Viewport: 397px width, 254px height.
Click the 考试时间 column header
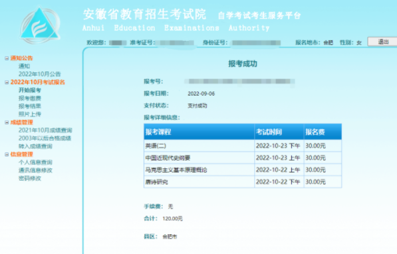coord(279,132)
